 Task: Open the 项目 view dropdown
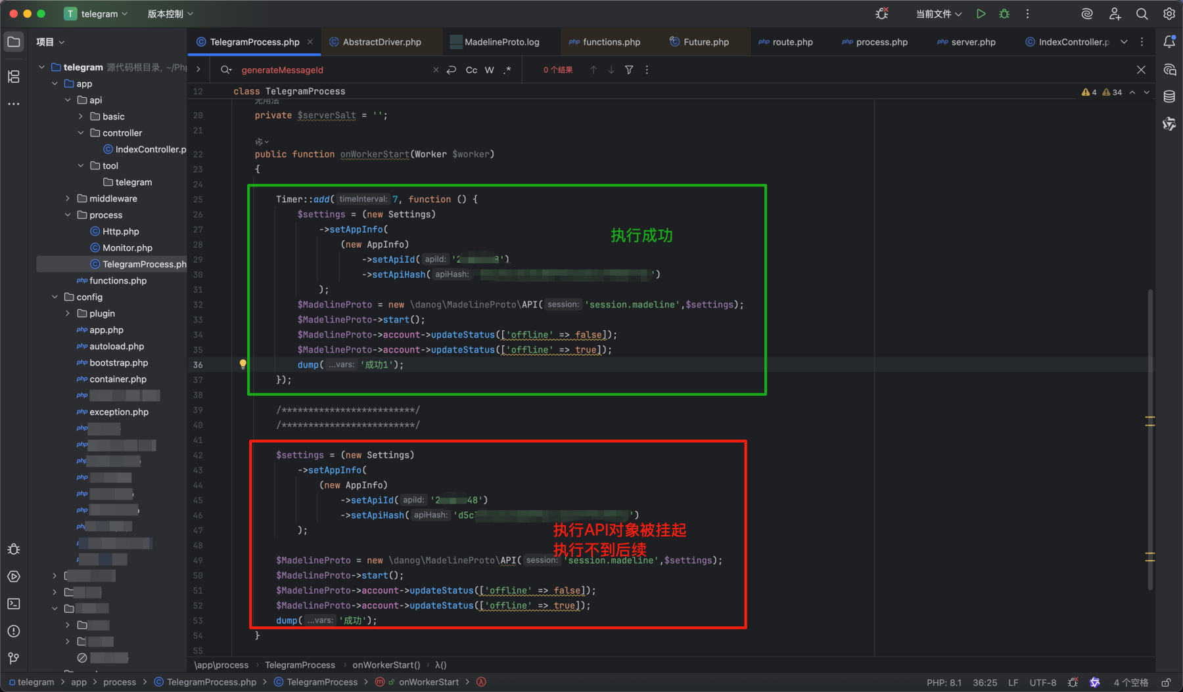click(51, 42)
